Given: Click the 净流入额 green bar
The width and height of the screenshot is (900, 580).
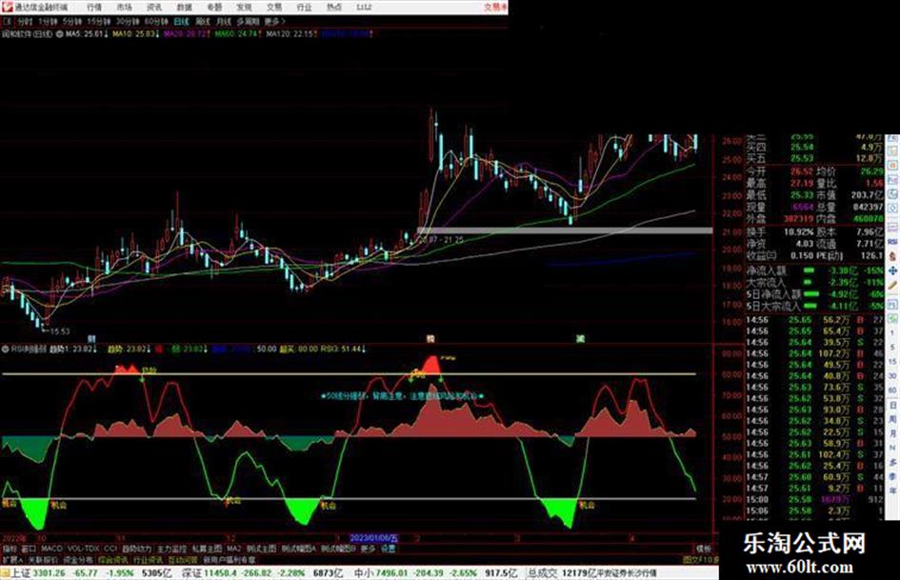Looking at the screenshot, I should click(x=809, y=270).
